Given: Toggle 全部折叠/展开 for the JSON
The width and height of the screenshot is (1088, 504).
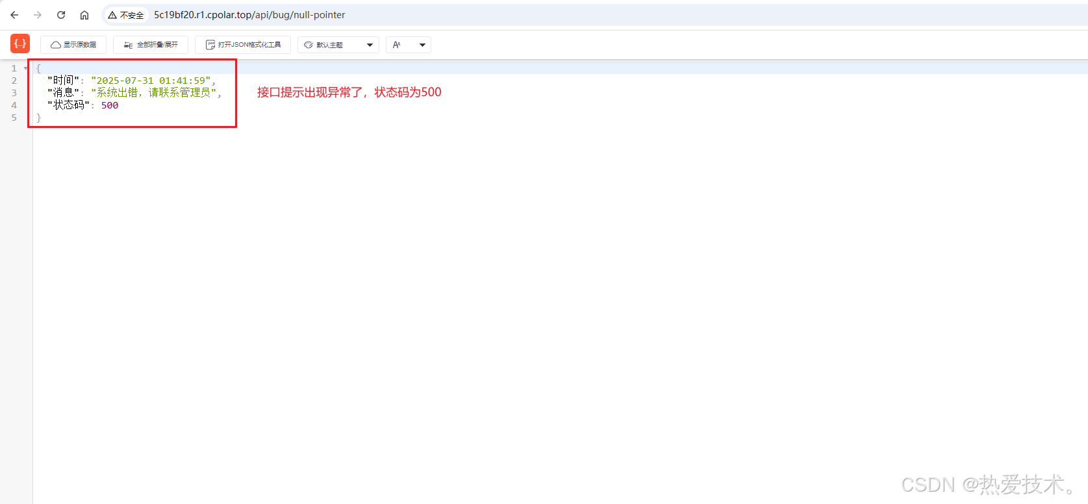Looking at the screenshot, I should [x=151, y=45].
